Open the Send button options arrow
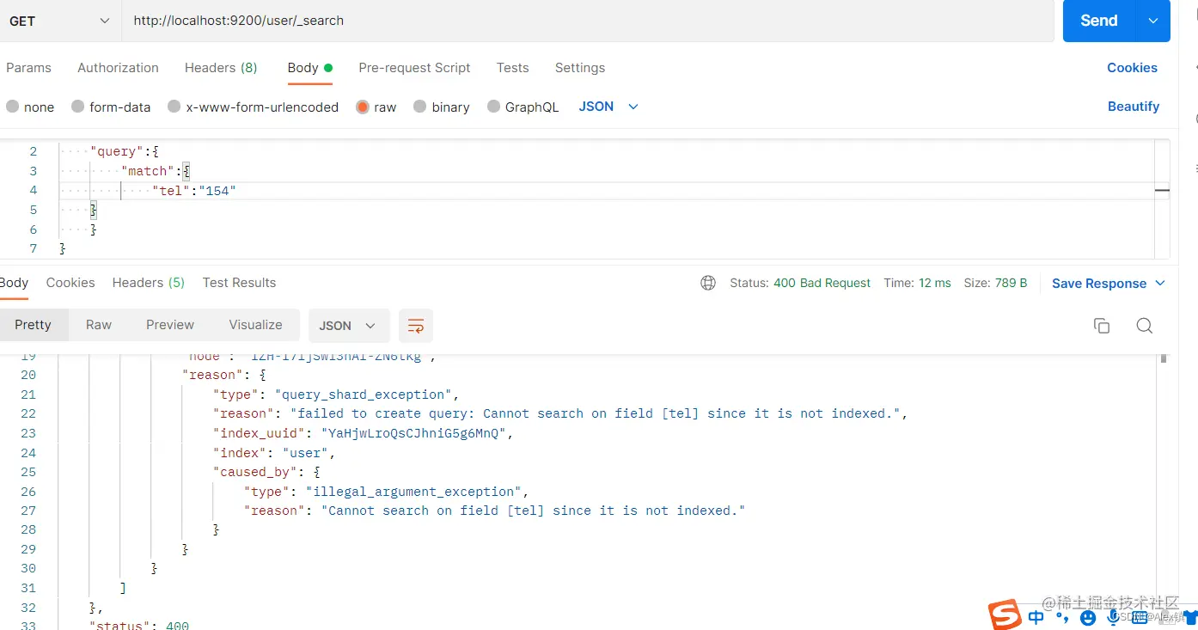Screen dimensions: 1198x630 [1153, 21]
